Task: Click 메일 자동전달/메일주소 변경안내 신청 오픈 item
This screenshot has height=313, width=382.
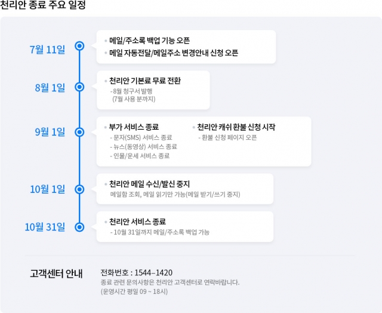Action: click(174, 53)
